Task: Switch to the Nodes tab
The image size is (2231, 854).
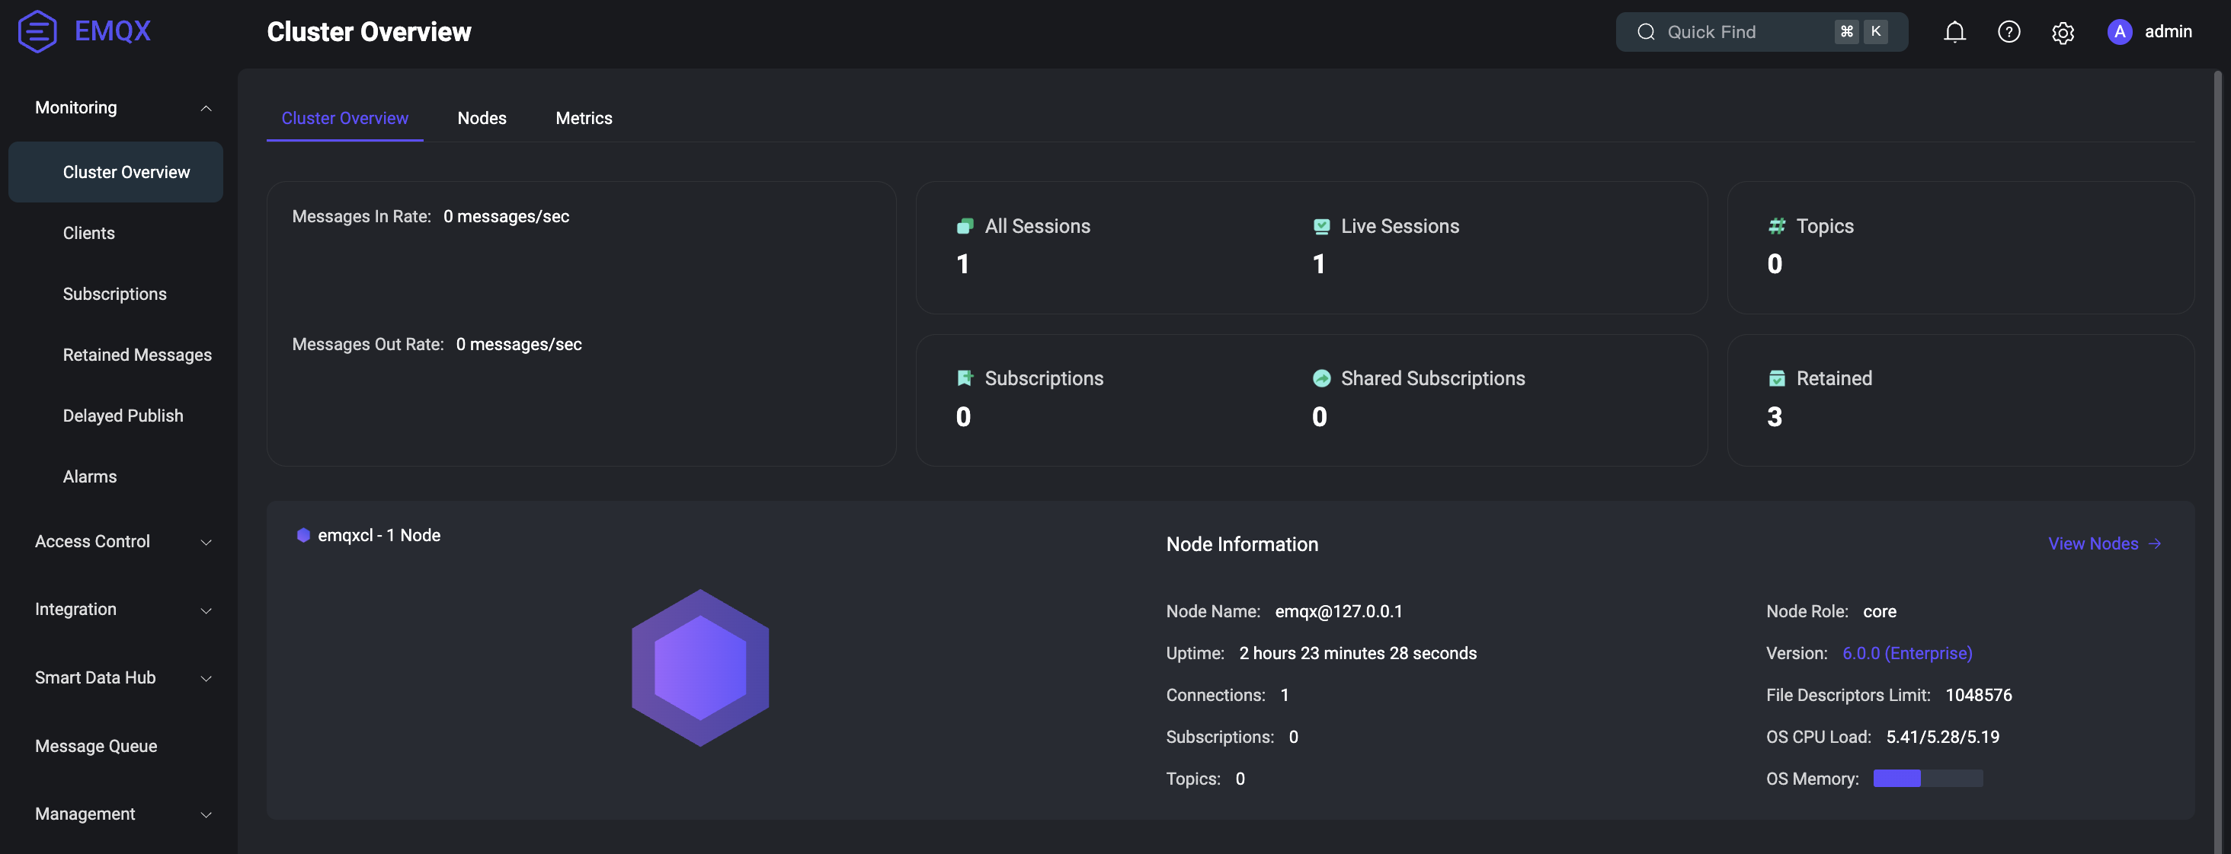Action: [482, 118]
